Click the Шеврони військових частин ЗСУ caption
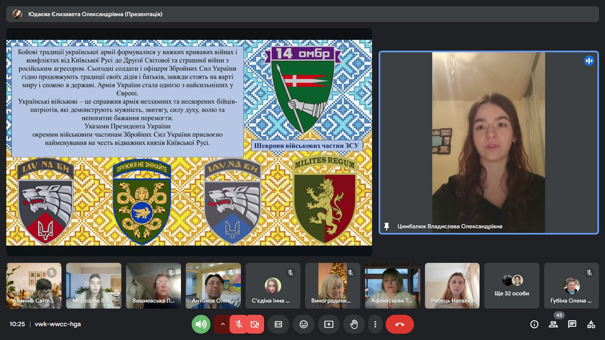Screen dimensions: 605x340 point(306,146)
